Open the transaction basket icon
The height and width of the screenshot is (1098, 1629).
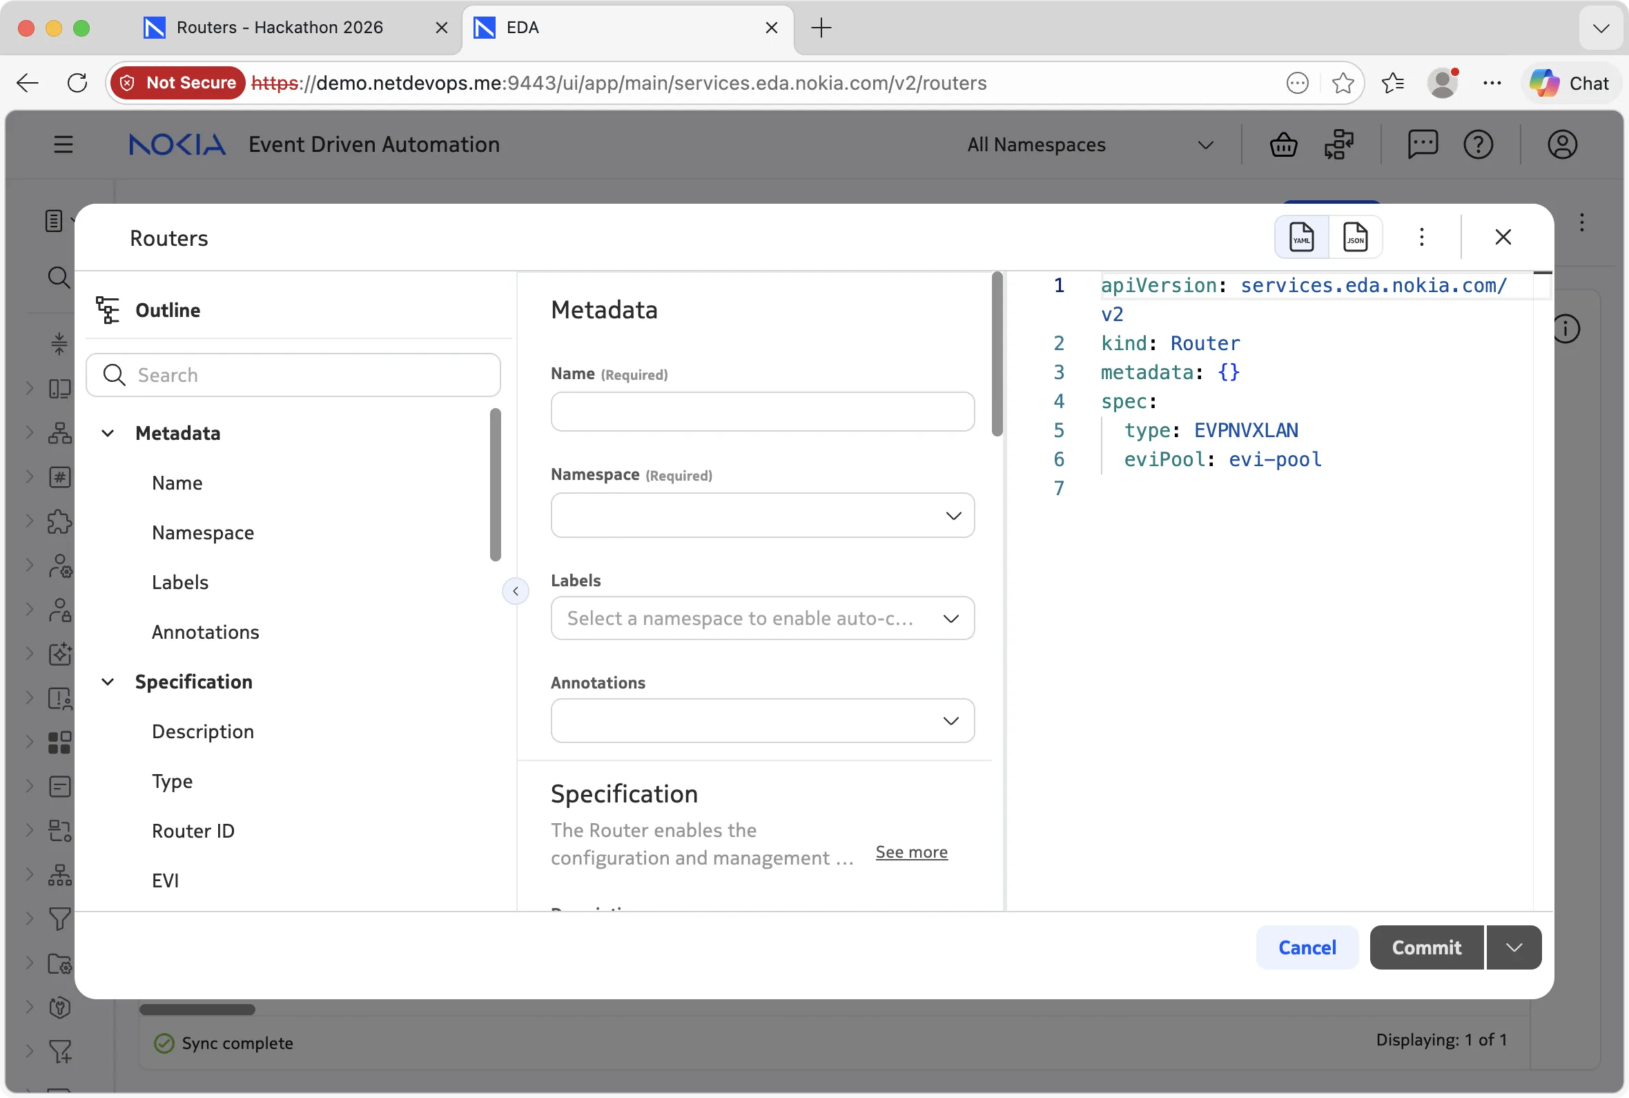pyautogui.click(x=1283, y=145)
